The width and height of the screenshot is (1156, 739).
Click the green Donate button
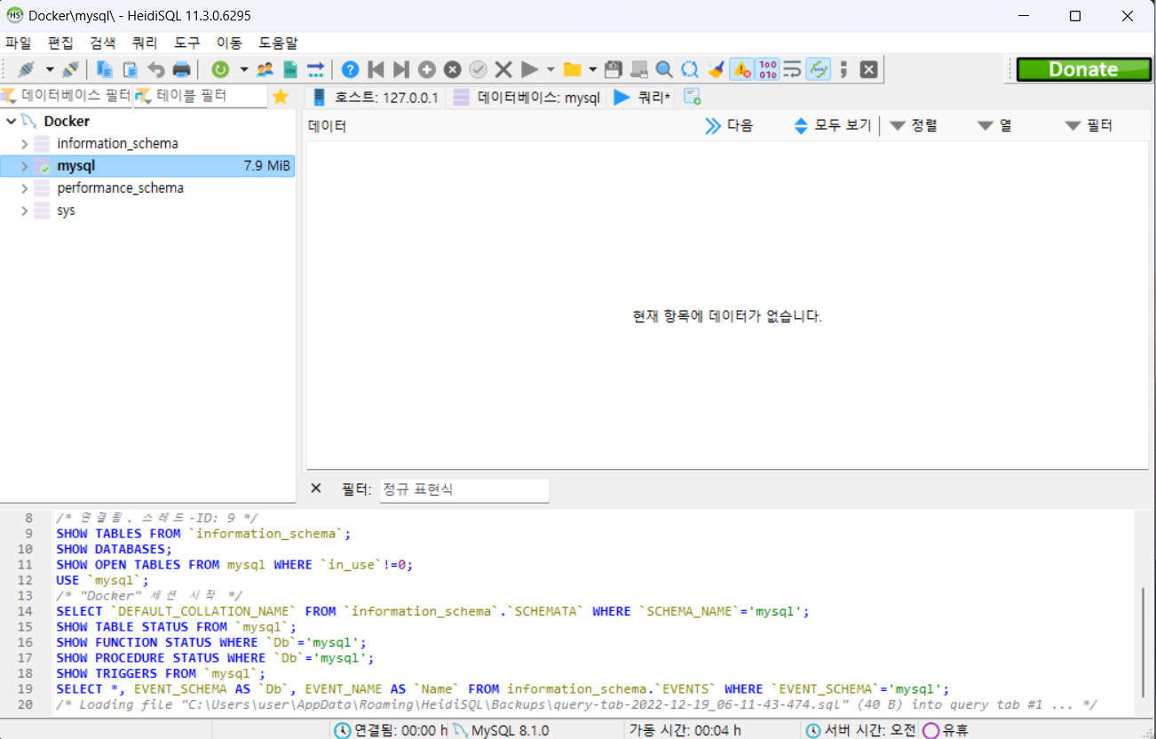pos(1083,69)
